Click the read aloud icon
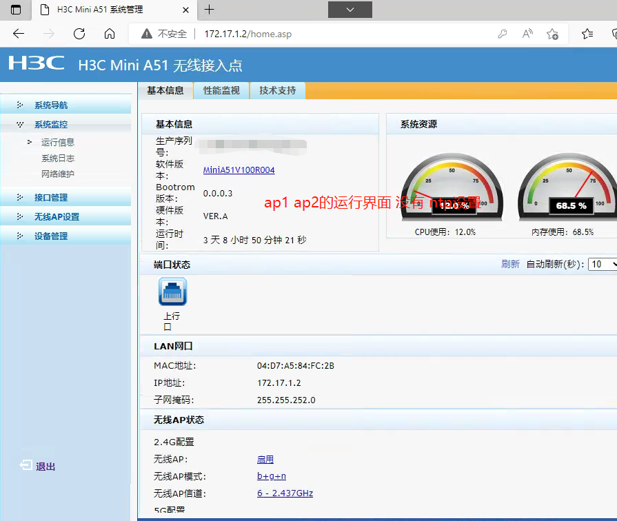The height and width of the screenshot is (521, 617). click(527, 34)
